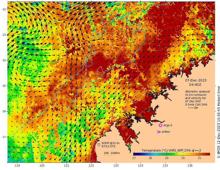The image size is (220, 170).
Task: Click the dark red end of colorbar
Action: (209, 154)
